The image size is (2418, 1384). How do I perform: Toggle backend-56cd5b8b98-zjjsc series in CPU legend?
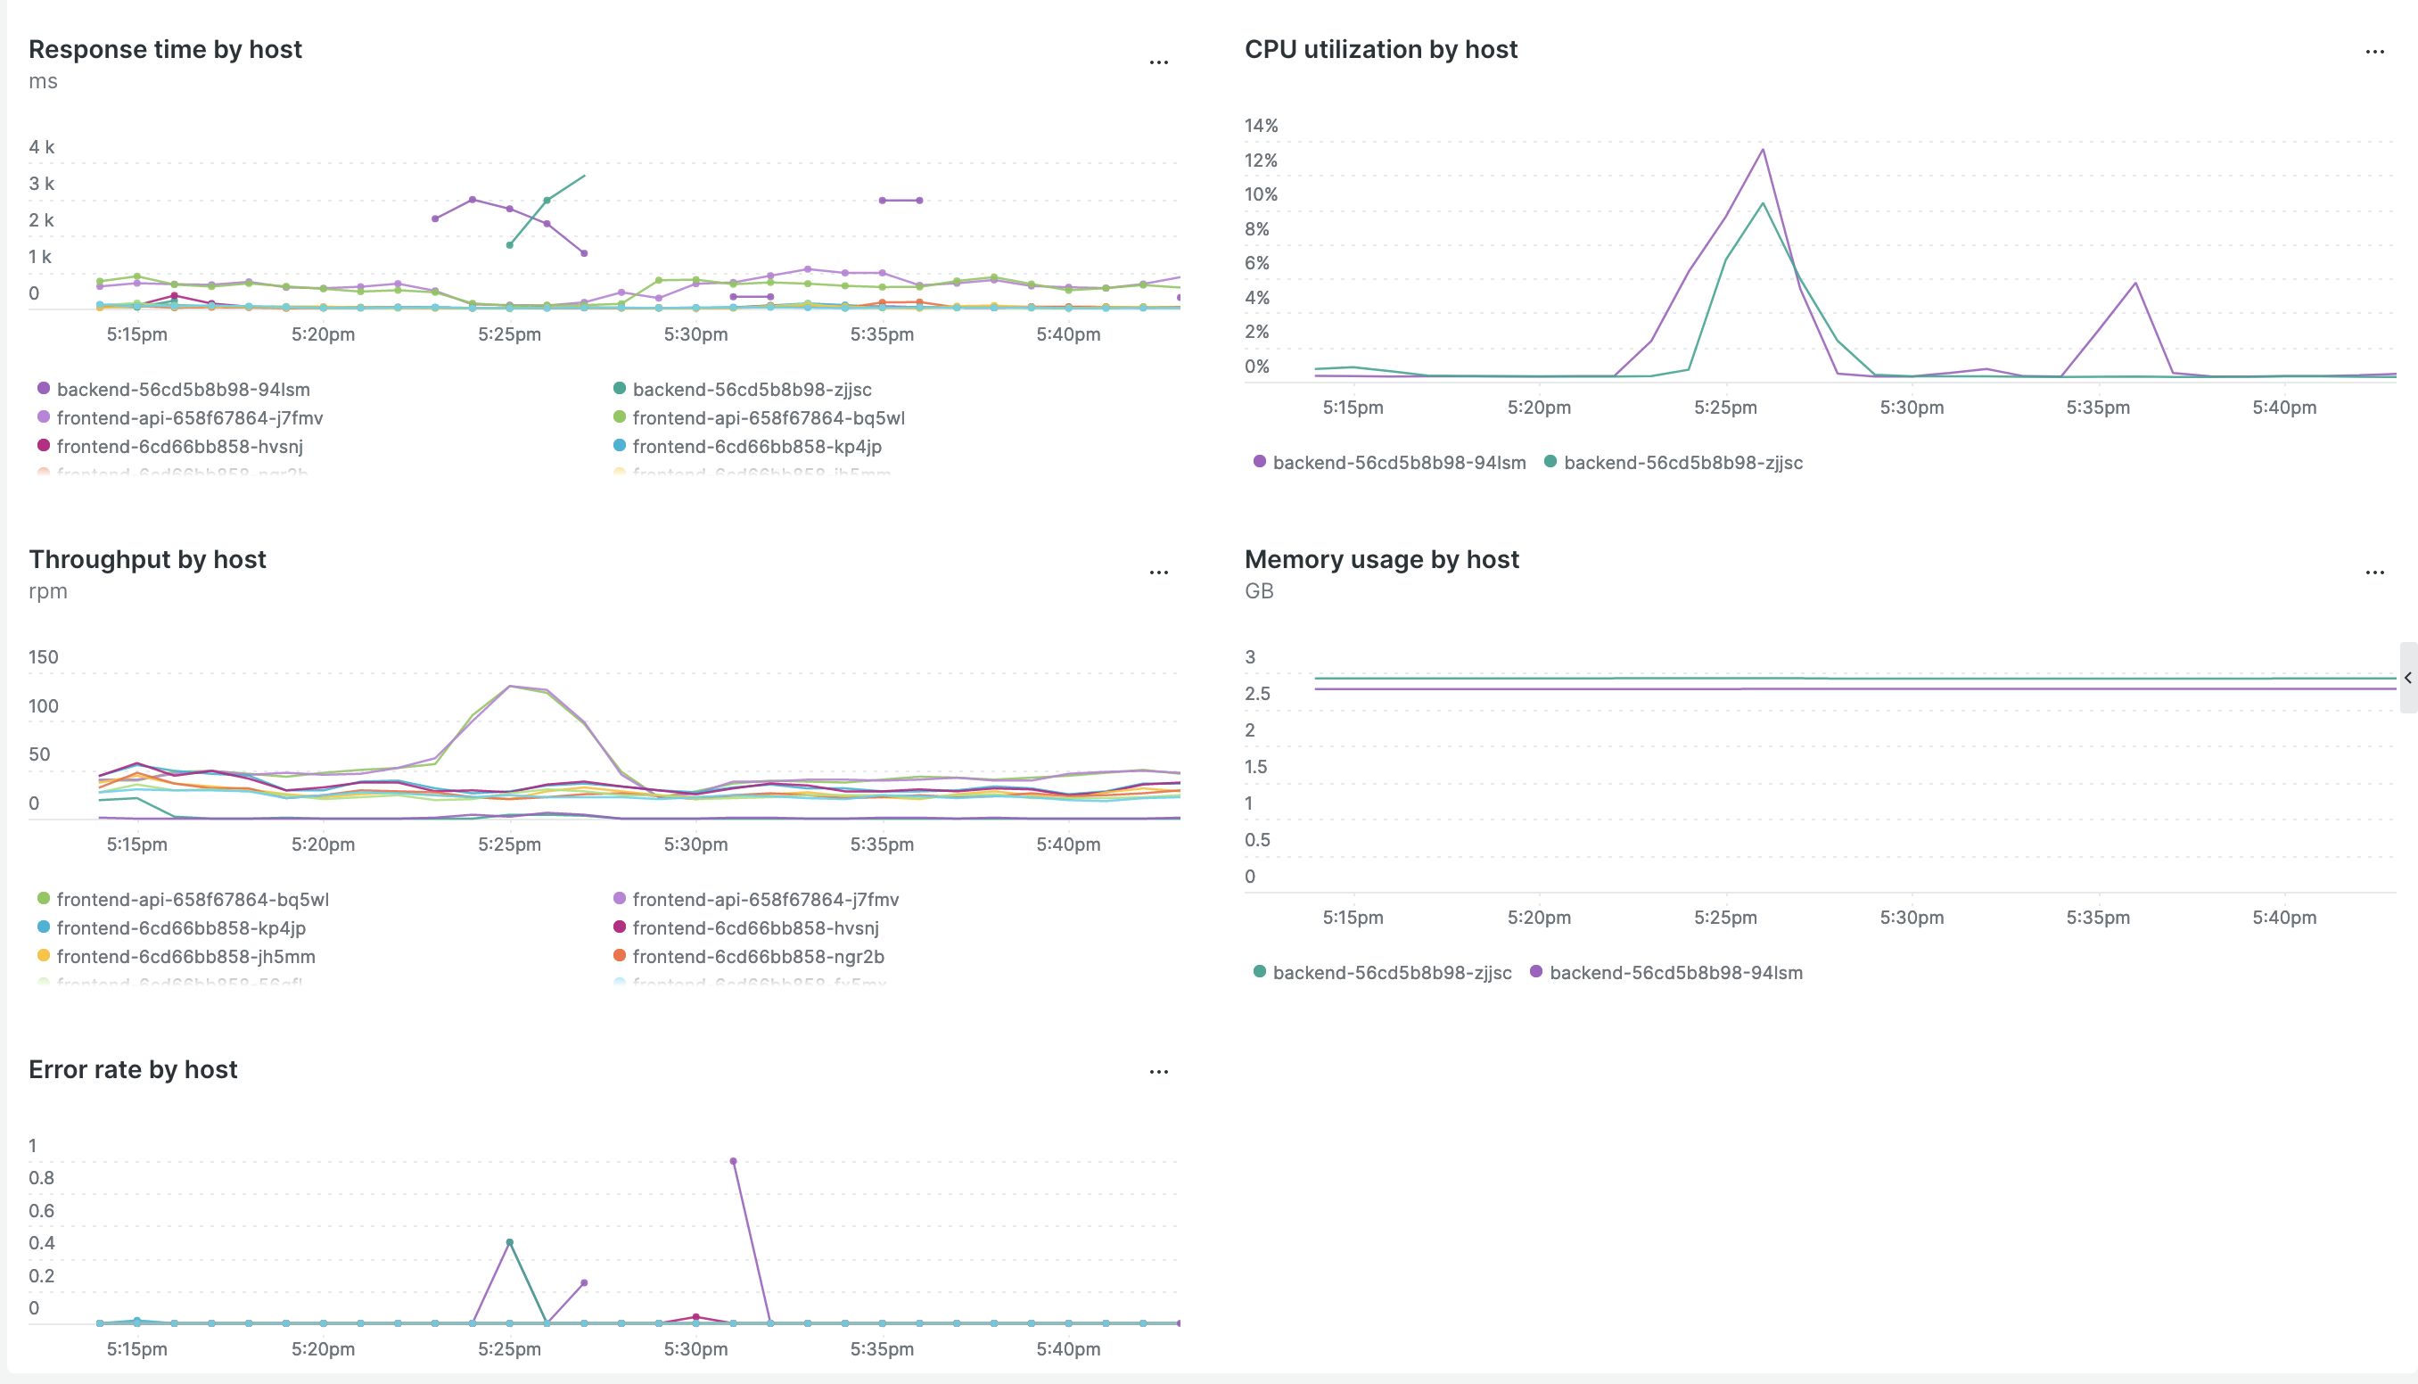(1682, 463)
